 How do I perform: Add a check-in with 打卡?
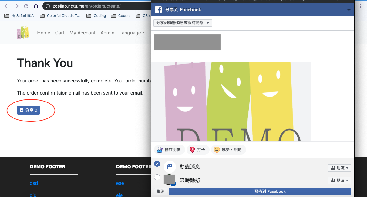click(x=197, y=150)
